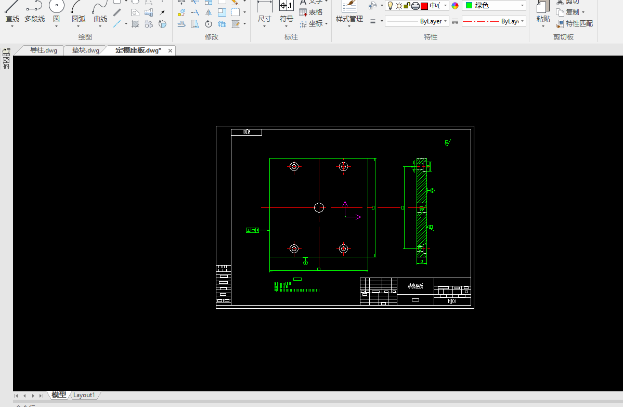Toggle the layer light bulb on/off
This screenshot has width=623, height=407.
coord(391,6)
